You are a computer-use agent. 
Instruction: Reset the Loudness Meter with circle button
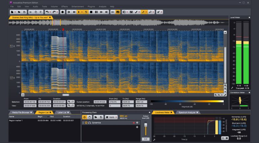coord(223,138)
